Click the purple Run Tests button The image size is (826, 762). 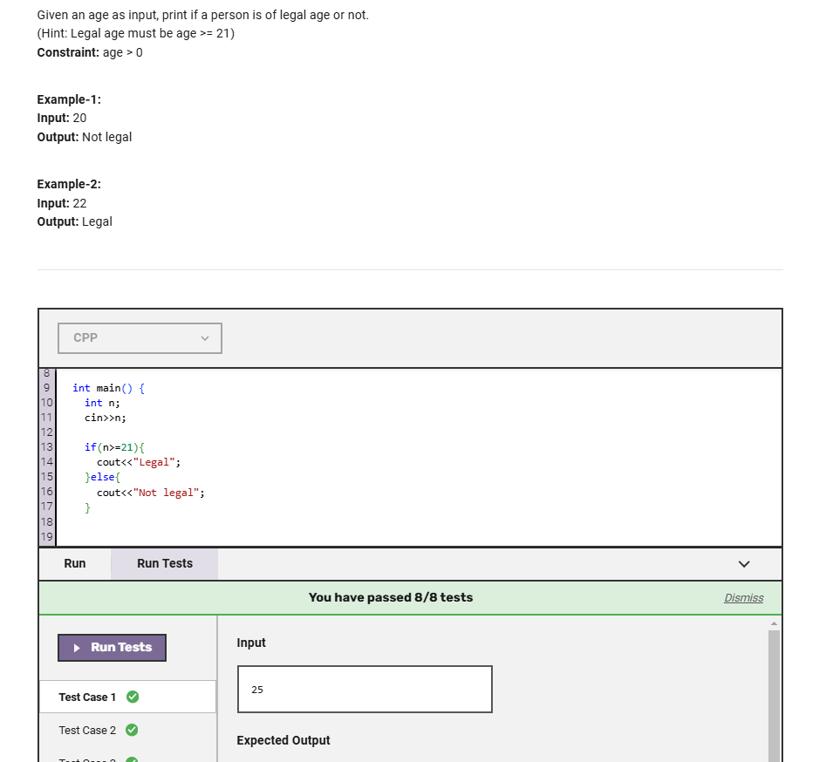click(113, 647)
